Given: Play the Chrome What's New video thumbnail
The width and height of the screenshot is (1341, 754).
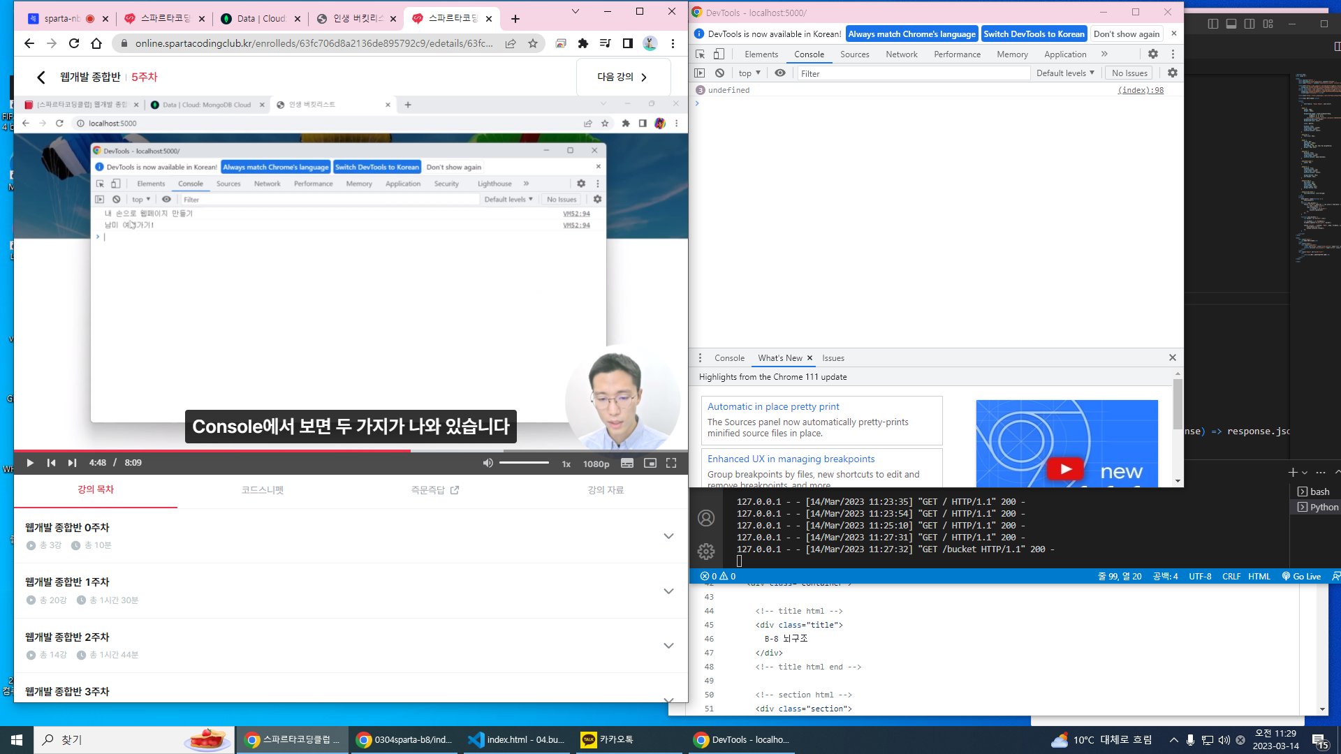Looking at the screenshot, I should pyautogui.click(x=1065, y=468).
